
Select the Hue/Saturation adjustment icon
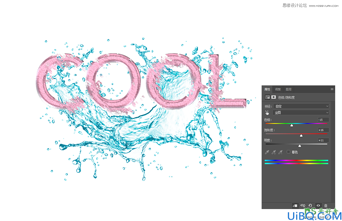[x=267, y=97]
